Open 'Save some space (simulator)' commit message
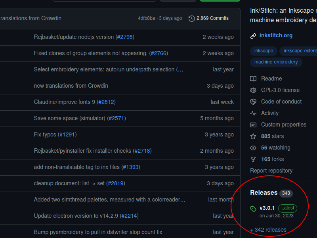The image size is (317, 238). pos(70,118)
